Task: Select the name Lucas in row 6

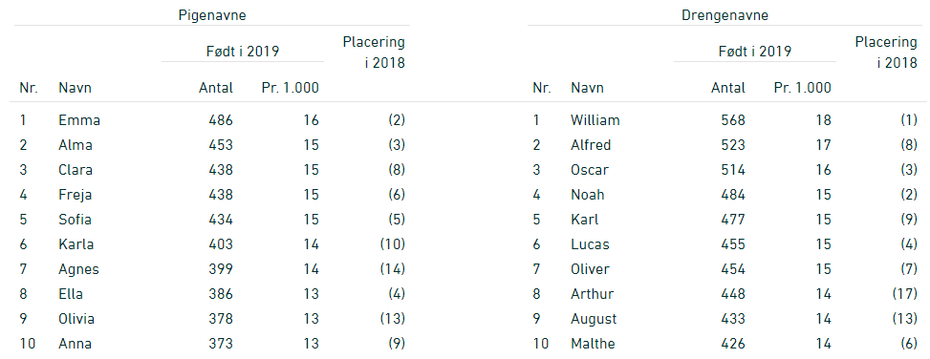Action: 590,244
